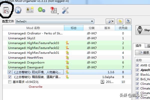Toggle checkbox for 精品服装 mod
Viewport: 150px width, 100px height.
[10, 77]
